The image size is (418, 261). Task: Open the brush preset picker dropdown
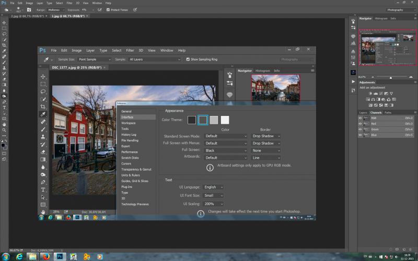22,10
